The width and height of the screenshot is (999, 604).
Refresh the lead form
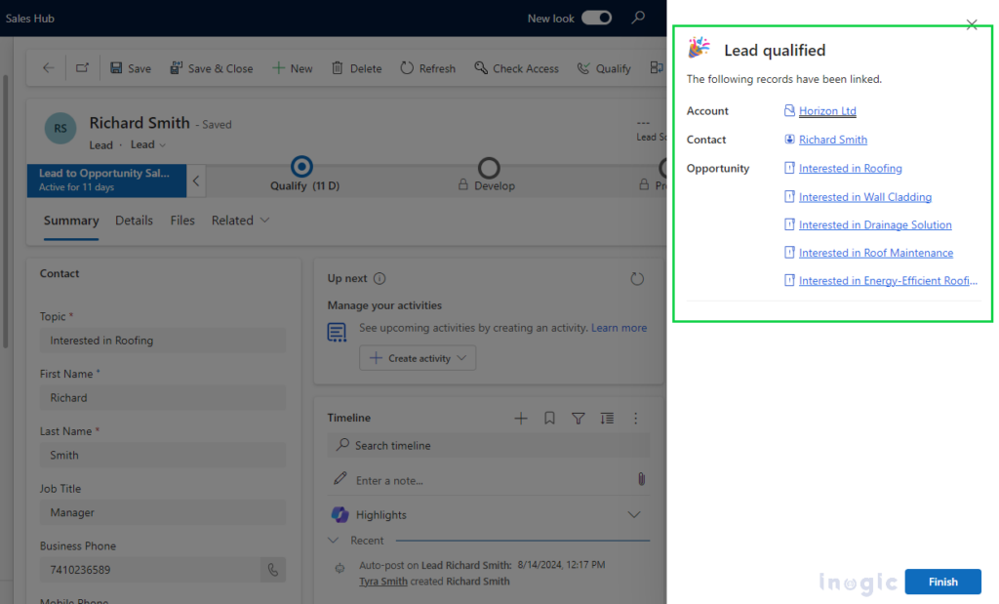click(x=427, y=68)
